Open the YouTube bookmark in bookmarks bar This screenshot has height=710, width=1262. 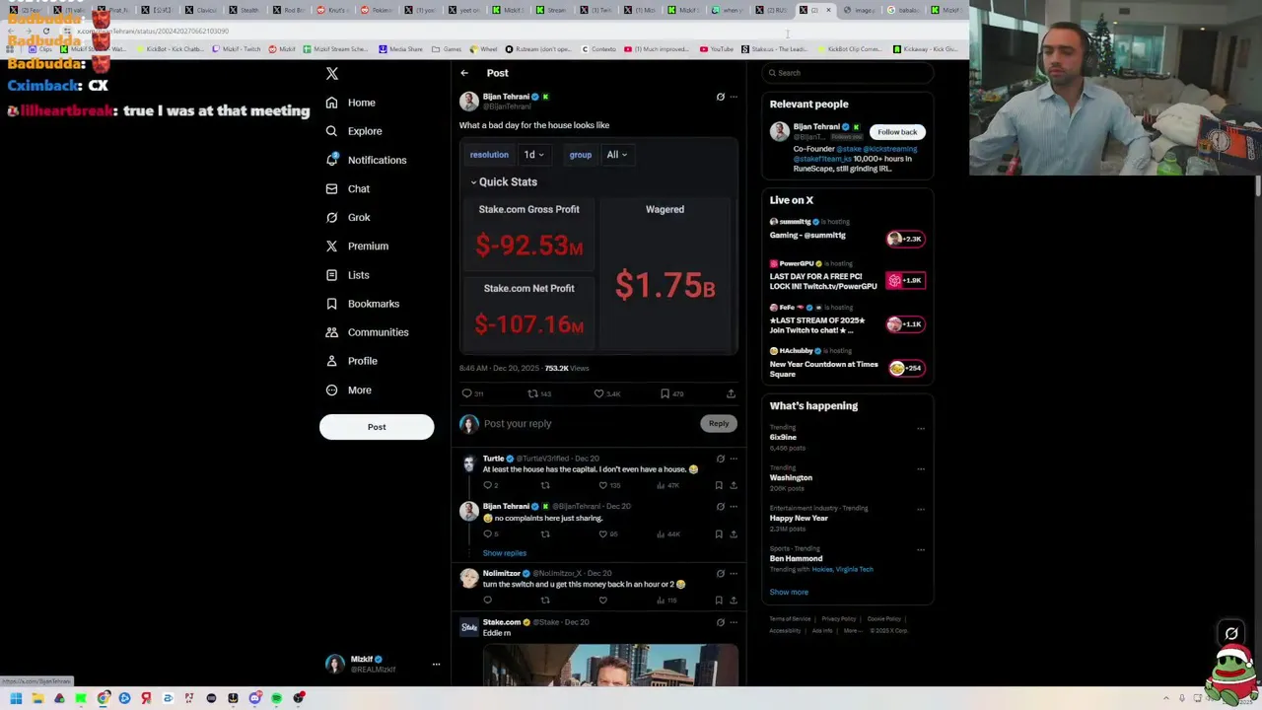(717, 49)
